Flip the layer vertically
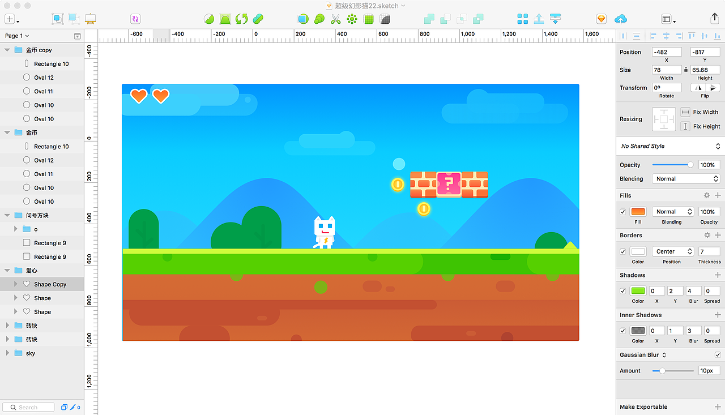This screenshot has height=415, width=725. pos(713,88)
